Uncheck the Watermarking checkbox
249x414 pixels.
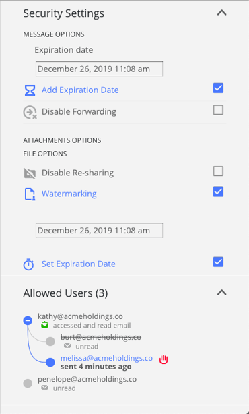click(218, 192)
